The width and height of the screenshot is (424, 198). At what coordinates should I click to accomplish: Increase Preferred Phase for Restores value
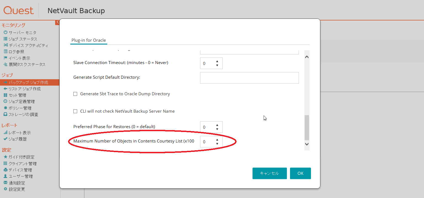217,125
